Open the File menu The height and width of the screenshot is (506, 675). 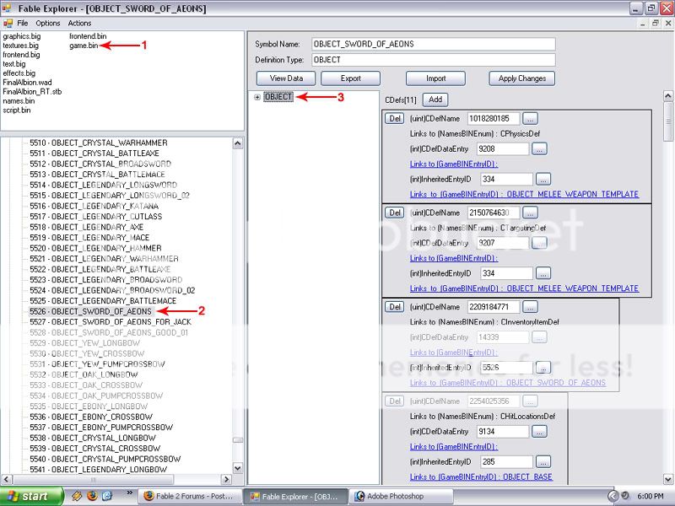[22, 23]
